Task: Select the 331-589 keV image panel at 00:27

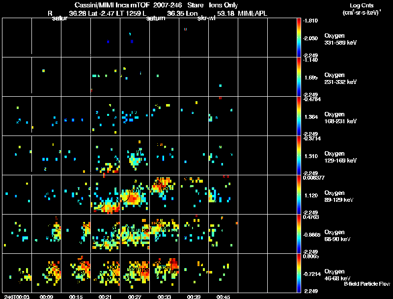Action: point(135,38)
